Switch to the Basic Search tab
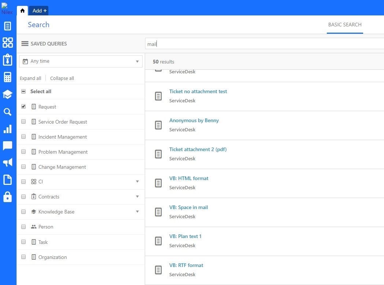 (345, 25)
